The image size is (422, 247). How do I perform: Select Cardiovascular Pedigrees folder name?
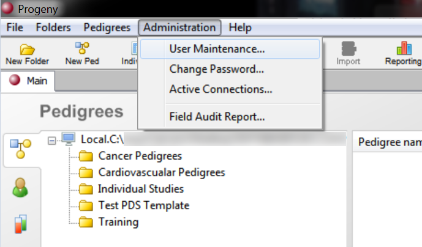point(162,172)
